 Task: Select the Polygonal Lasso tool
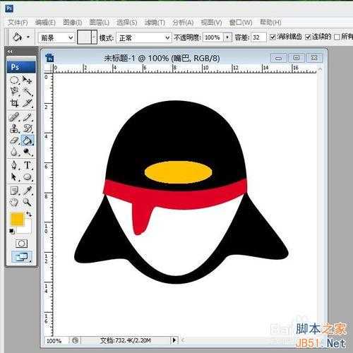tap(14, 91)
